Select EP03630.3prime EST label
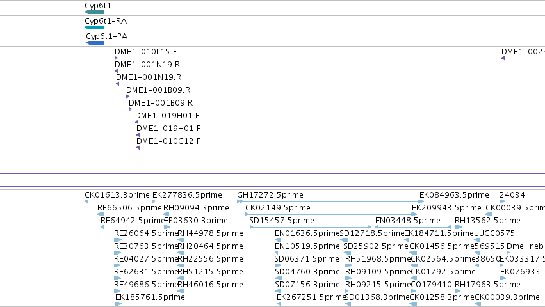The image size is (545, 307). [x=196, y=221]
